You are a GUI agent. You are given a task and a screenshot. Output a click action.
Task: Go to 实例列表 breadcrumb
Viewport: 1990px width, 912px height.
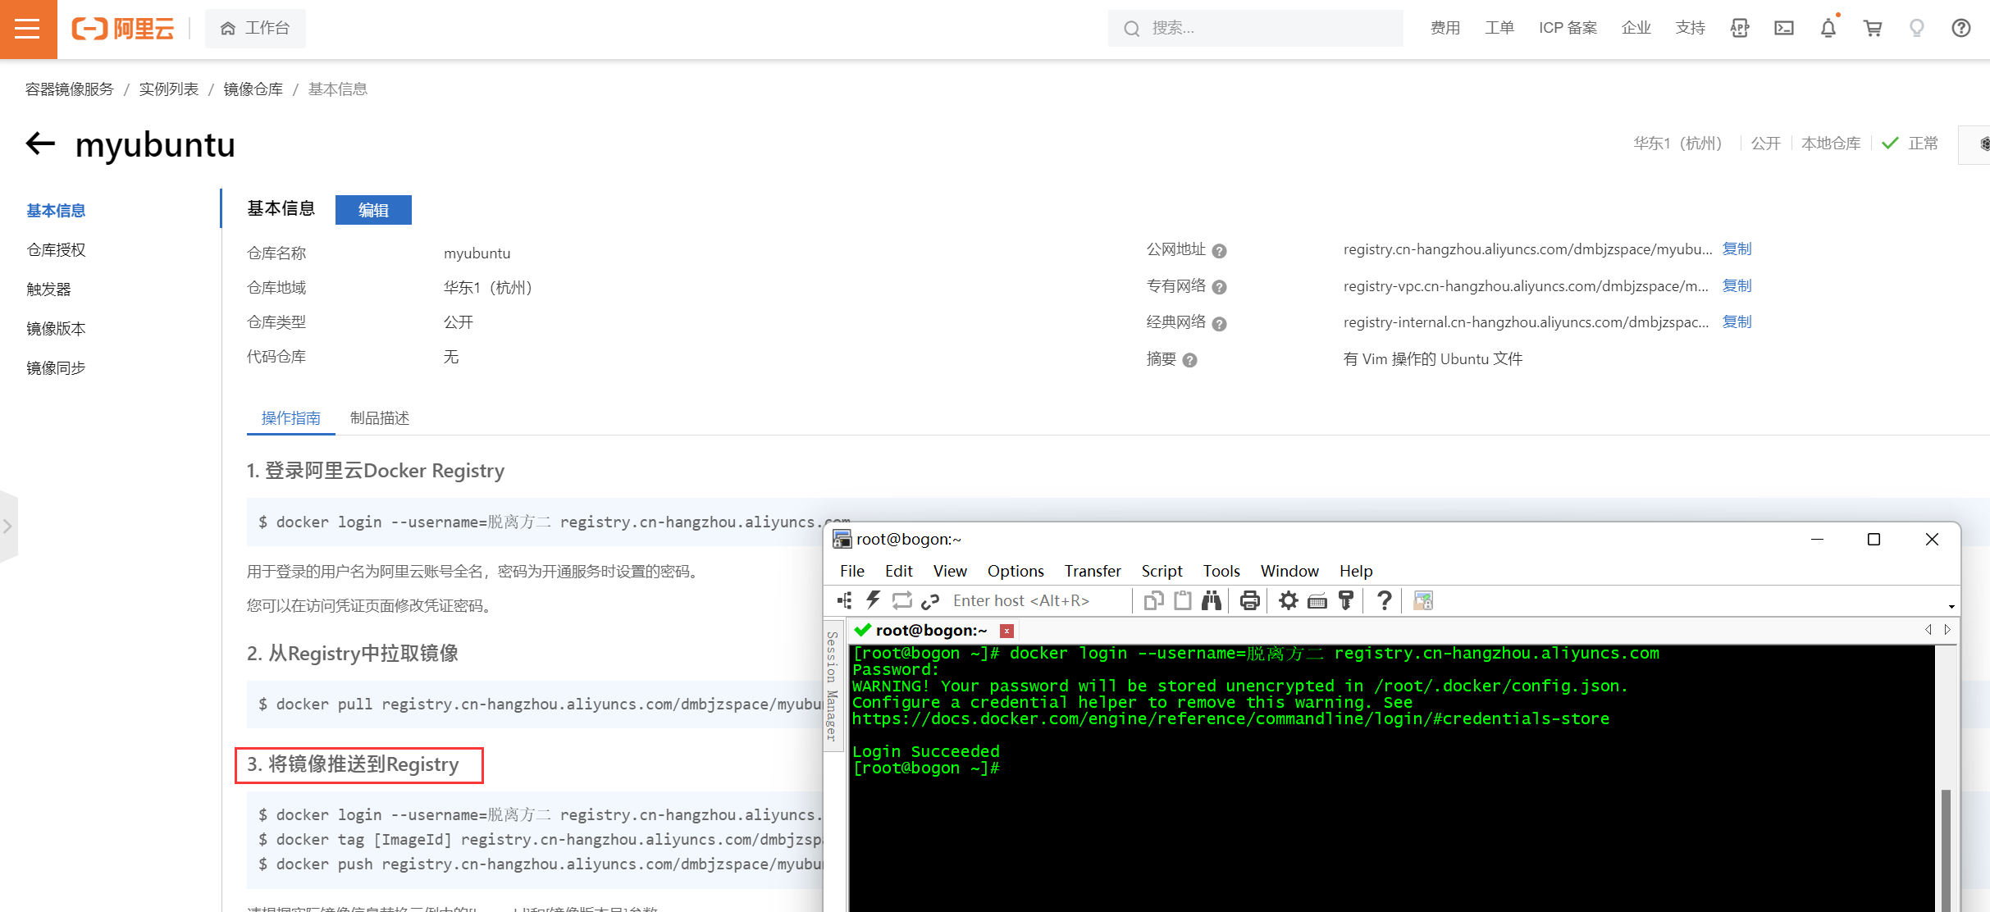click(168, 89)
